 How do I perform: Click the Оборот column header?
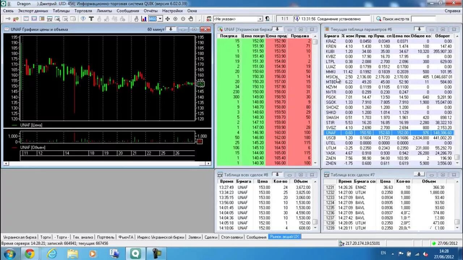[x=442, y=36]
